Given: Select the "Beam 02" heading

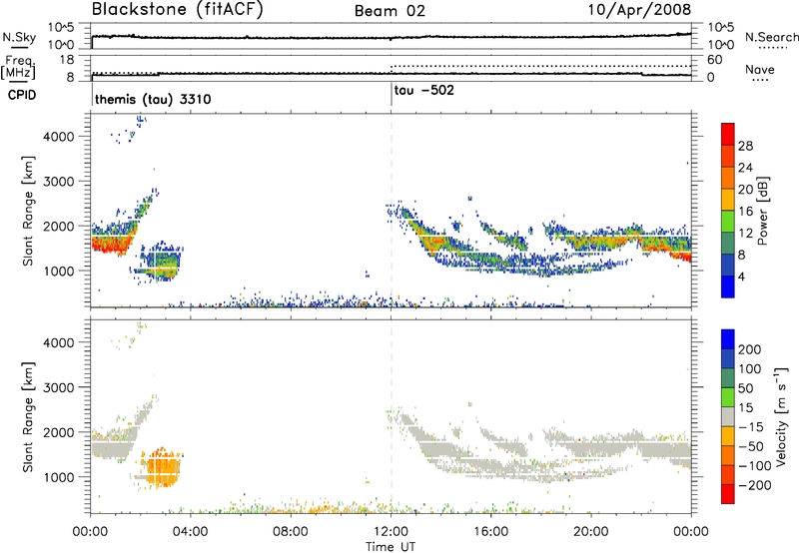Looking at the screenshot, I should (x=390, y=11).
